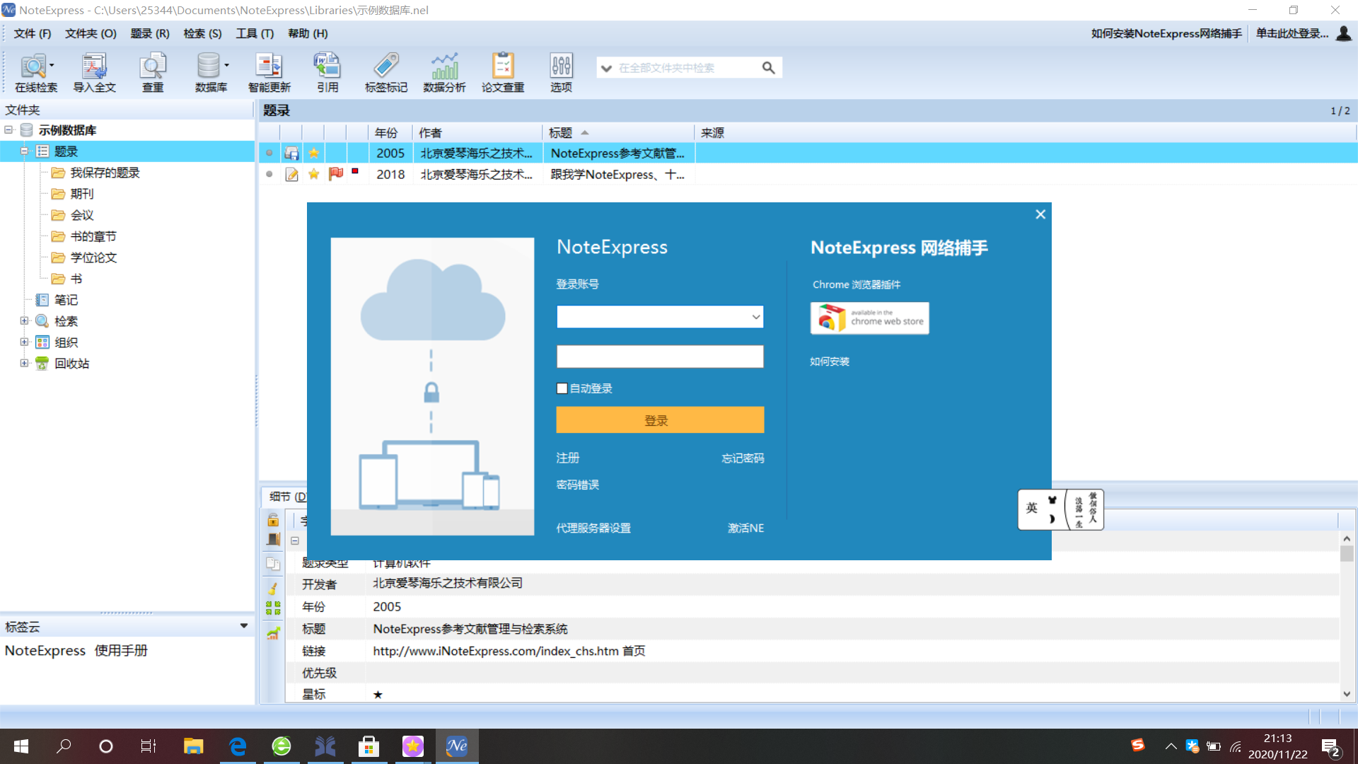This screenshot has width=1358, height=764.
Task: Click the star icon on the 2005 record
Action: coord(313,153)
